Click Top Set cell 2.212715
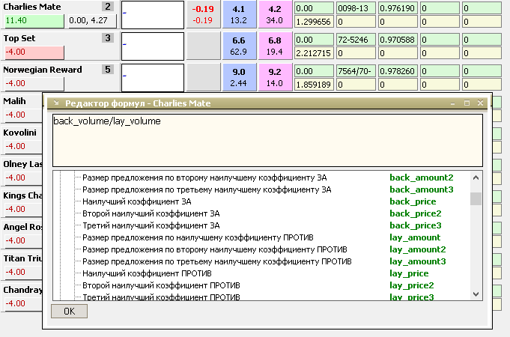Screen dimensions: 510x337 [x=314, y=53]
